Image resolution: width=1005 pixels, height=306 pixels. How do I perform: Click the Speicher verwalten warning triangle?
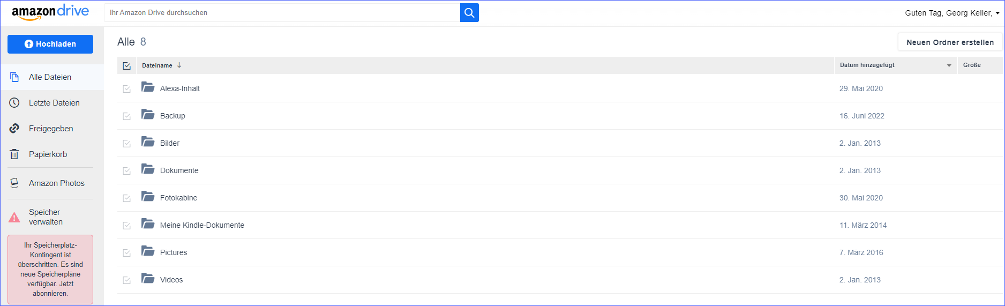click(x=14, y=218)
